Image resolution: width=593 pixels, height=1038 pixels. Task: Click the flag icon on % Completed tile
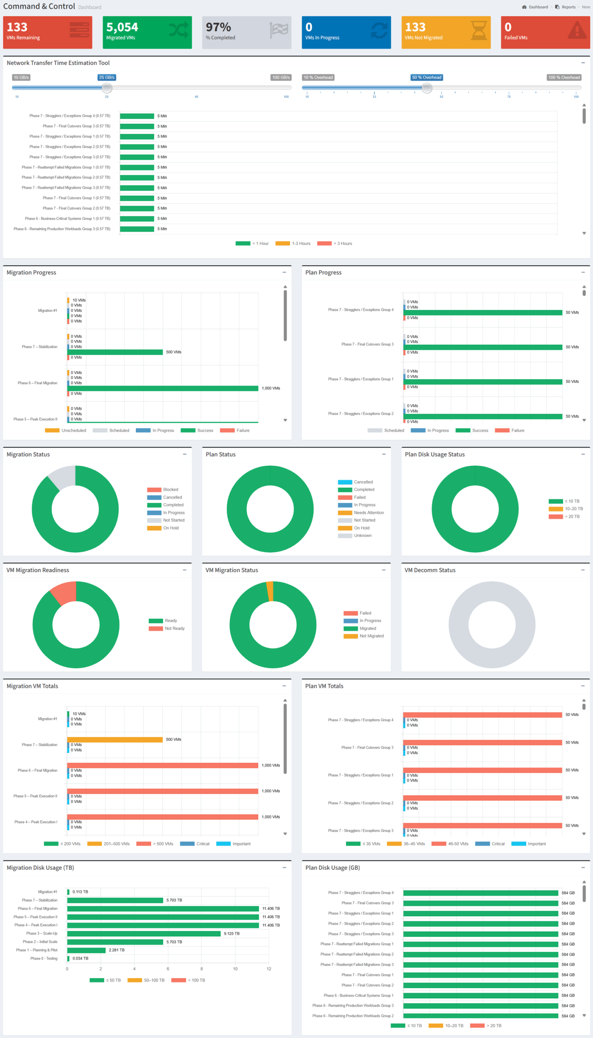tap(278, 30)
